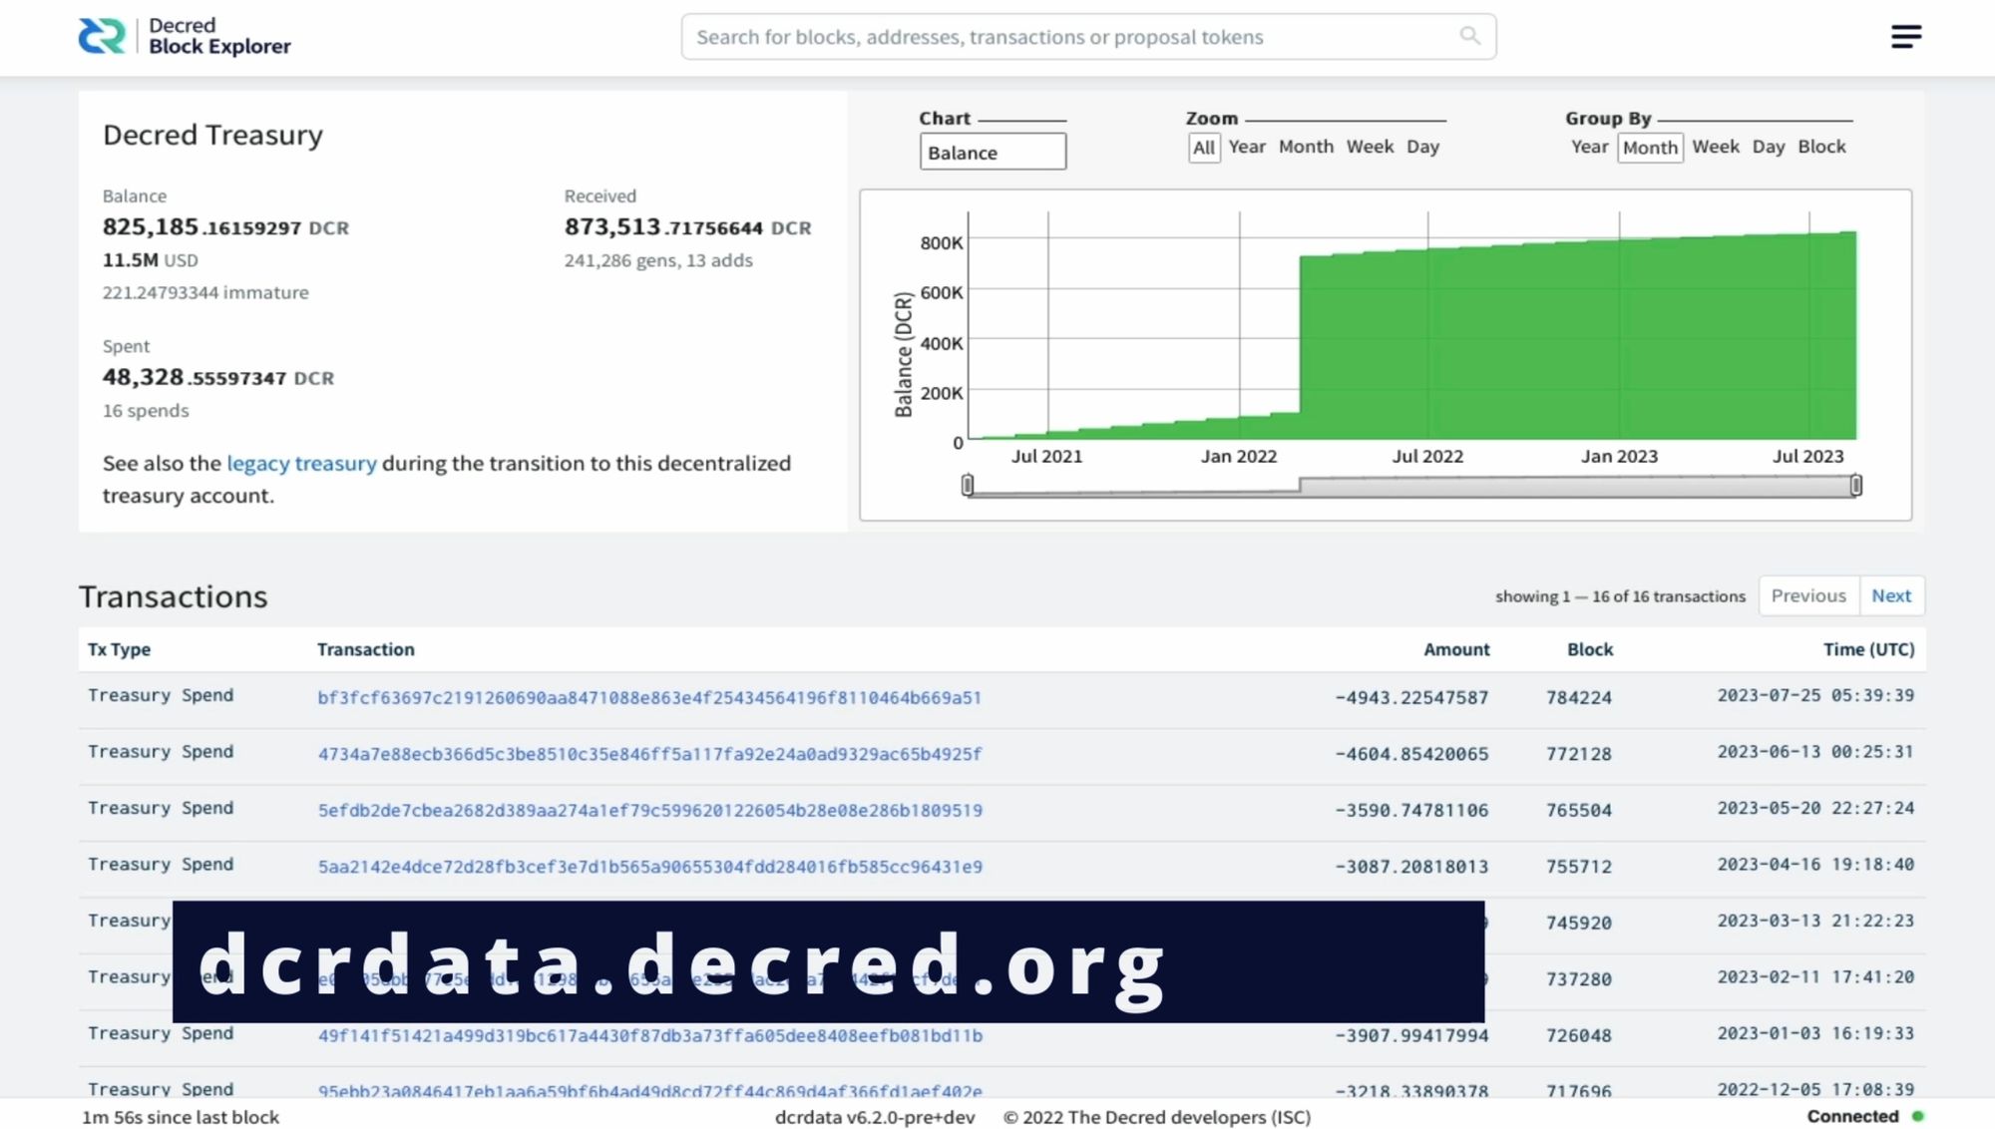Click the 11.5M USD value
Image resolution: width=1995 pixels, height=1129 pixels.
coord(150,260)
